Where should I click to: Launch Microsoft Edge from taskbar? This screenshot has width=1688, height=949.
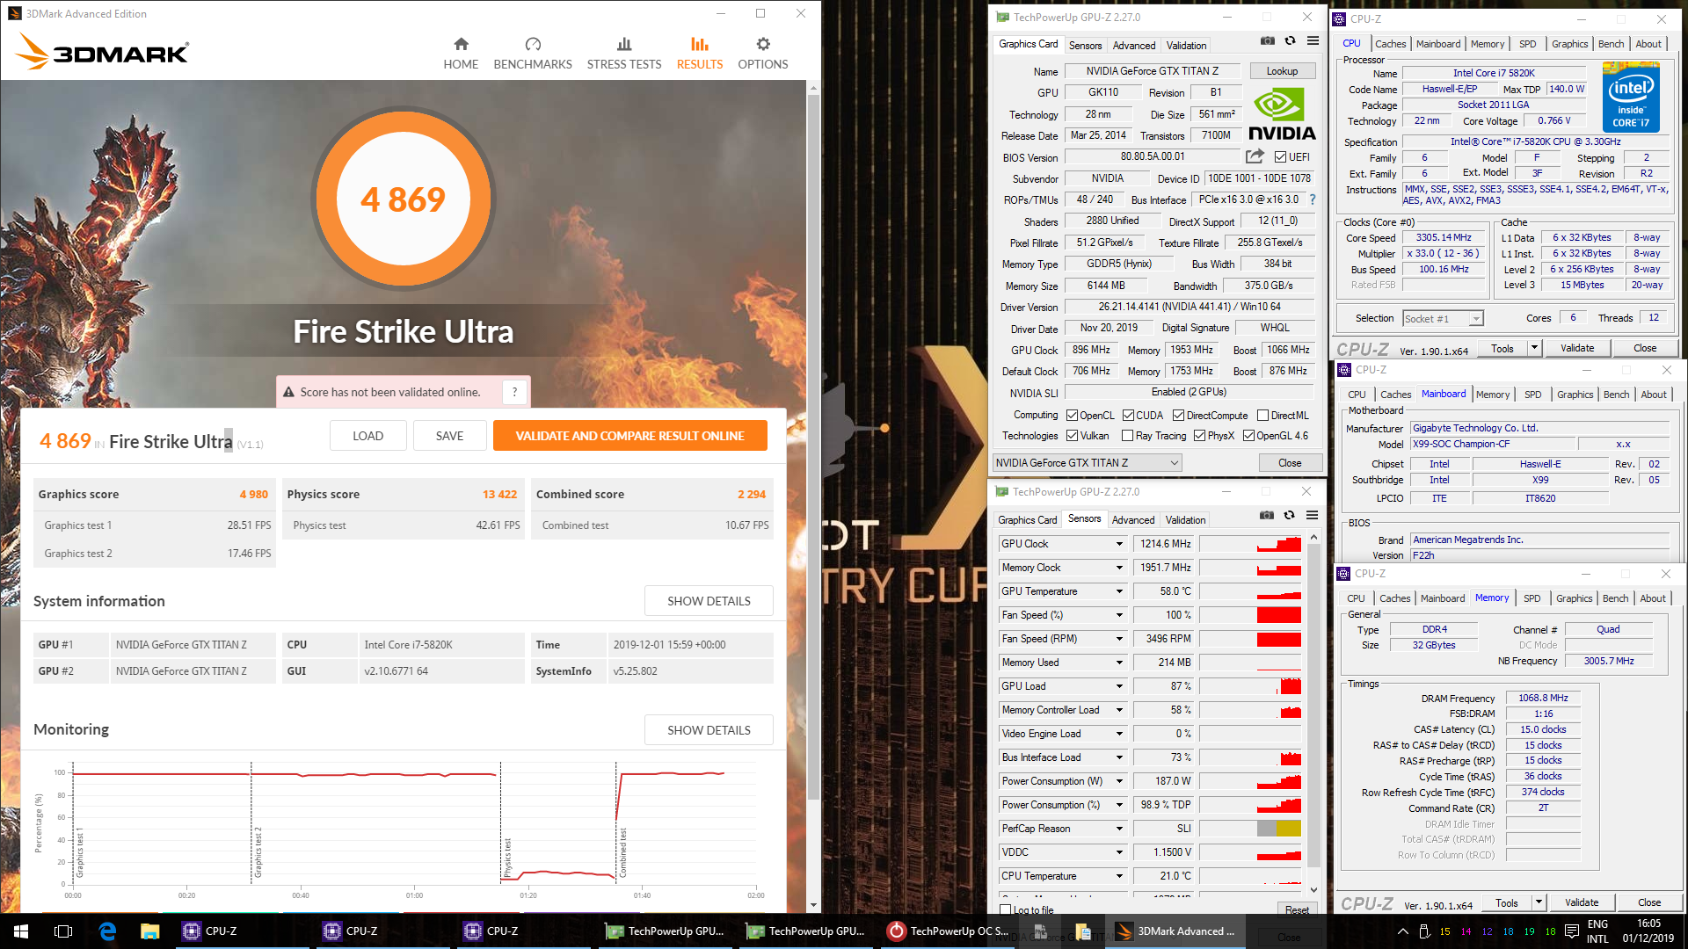pyautogui.click(x=107, y=931)
